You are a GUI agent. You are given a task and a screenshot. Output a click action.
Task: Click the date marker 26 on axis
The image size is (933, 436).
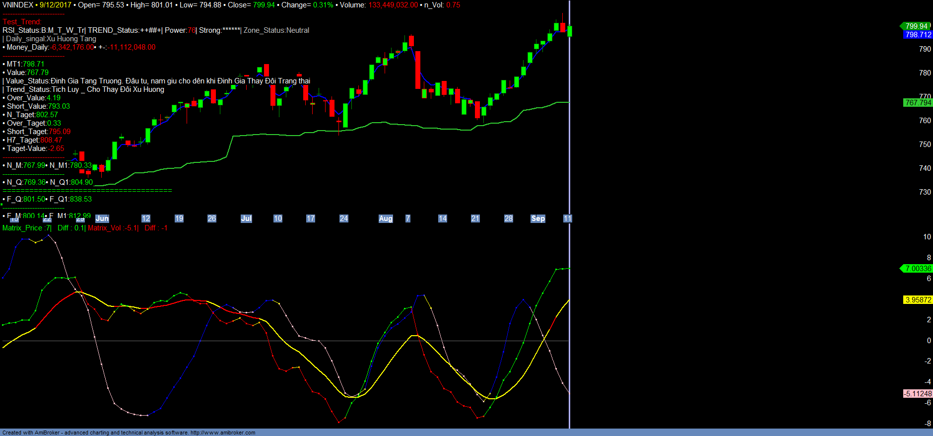pyautogui.click(x=212, y=218)
